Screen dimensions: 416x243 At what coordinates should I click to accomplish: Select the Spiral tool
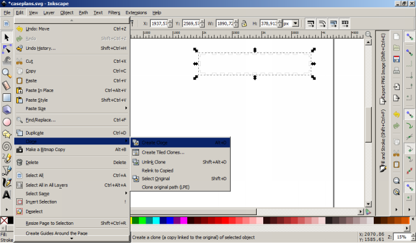(x=6, y=146)
